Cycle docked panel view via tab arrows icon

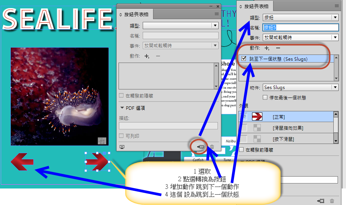point(241,7)
